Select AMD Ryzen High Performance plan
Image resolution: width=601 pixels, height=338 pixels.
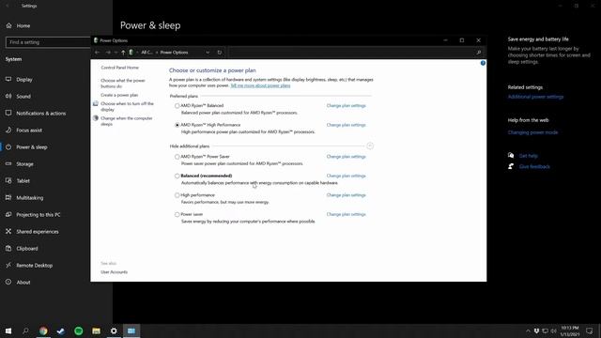[177, 125]
